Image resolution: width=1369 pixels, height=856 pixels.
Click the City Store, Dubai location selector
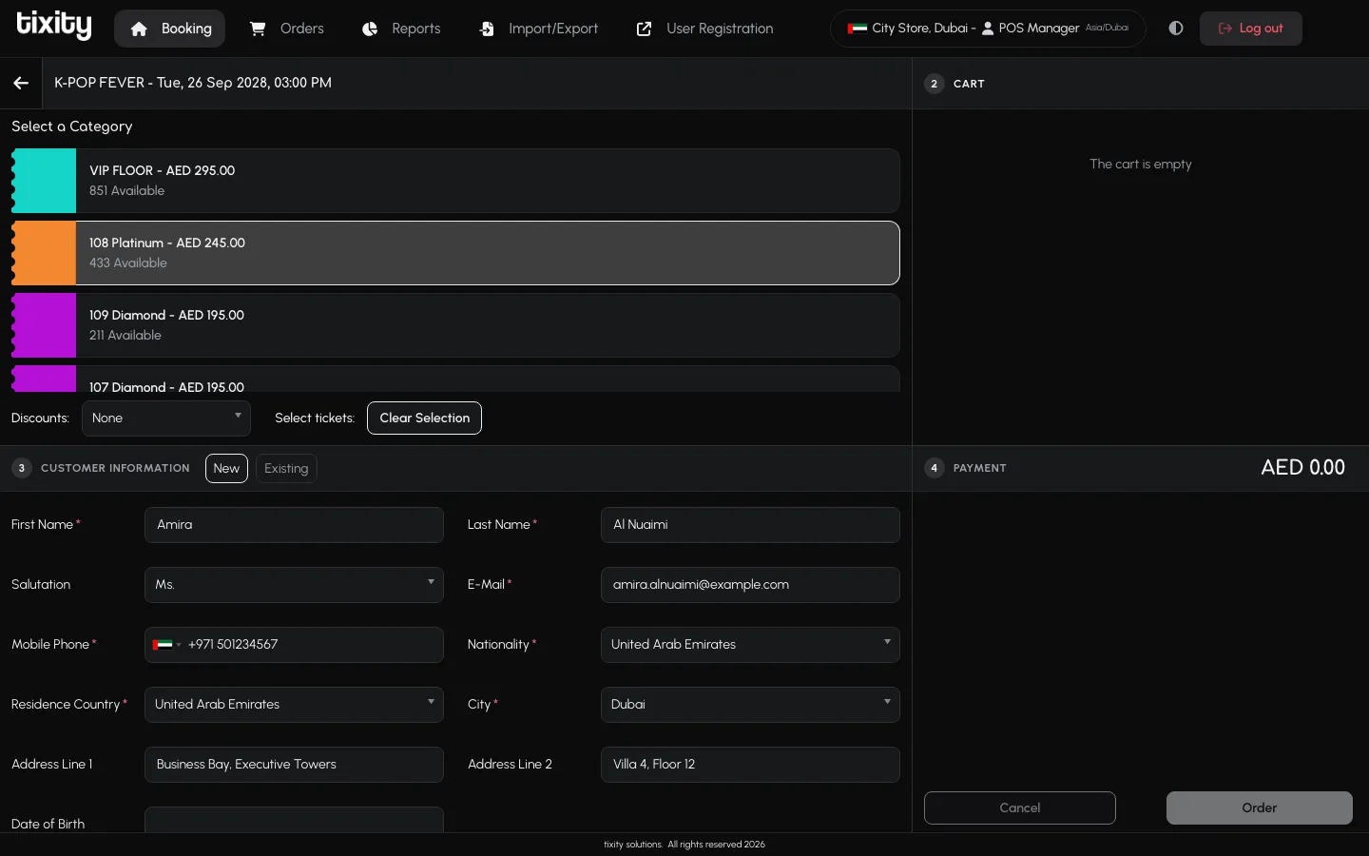tap(988, 29)
